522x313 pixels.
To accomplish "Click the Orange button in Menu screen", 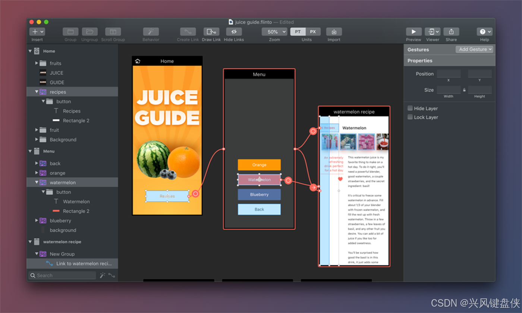I will click(x=259, y=165).
